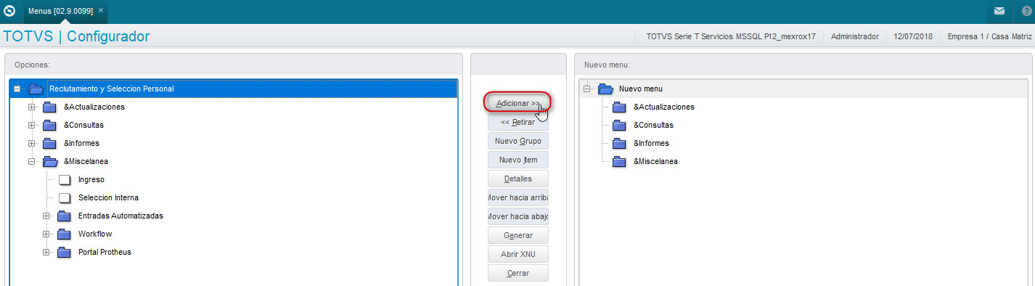Viewport: 1035px width, 286px height.
Task: Expand Entradas Automatizadas node
Action: pos(46,216)
